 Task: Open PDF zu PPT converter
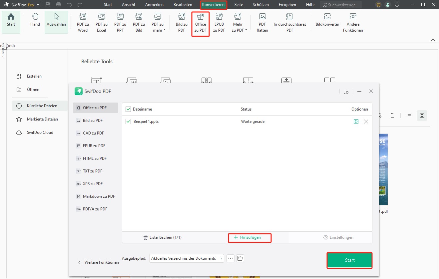pos(120,23)
